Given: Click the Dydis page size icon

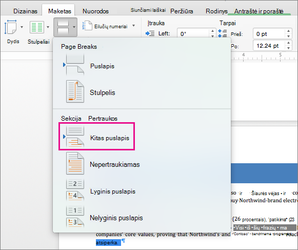Looking at the screenshot, I should coord(10,27).
